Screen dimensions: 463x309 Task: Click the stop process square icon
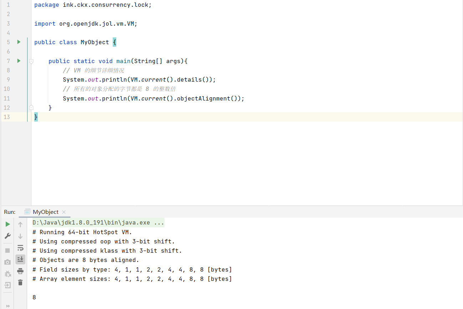point(7,251)
